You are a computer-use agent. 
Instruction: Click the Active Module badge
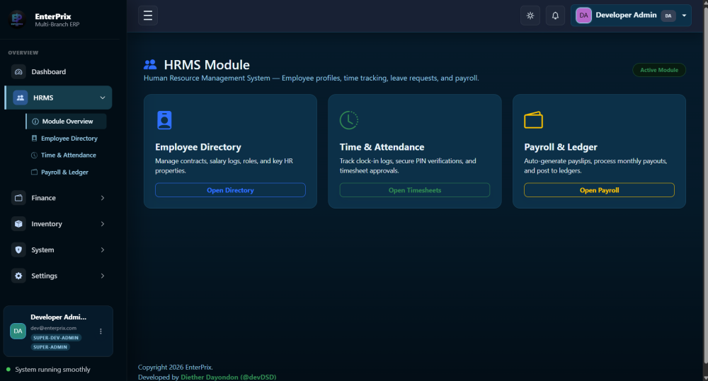658,70
